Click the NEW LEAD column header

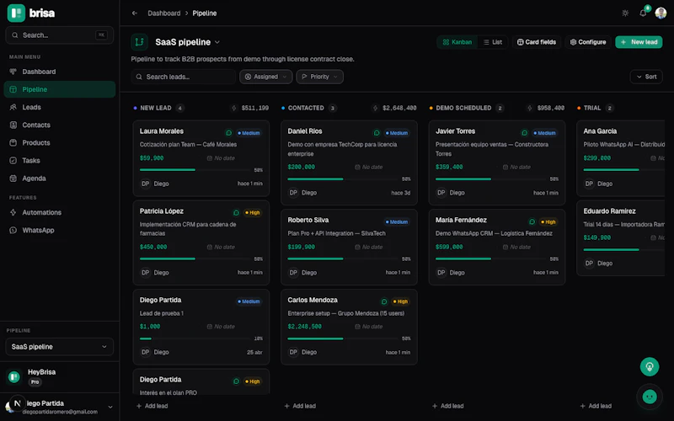(x=156, y=109)
